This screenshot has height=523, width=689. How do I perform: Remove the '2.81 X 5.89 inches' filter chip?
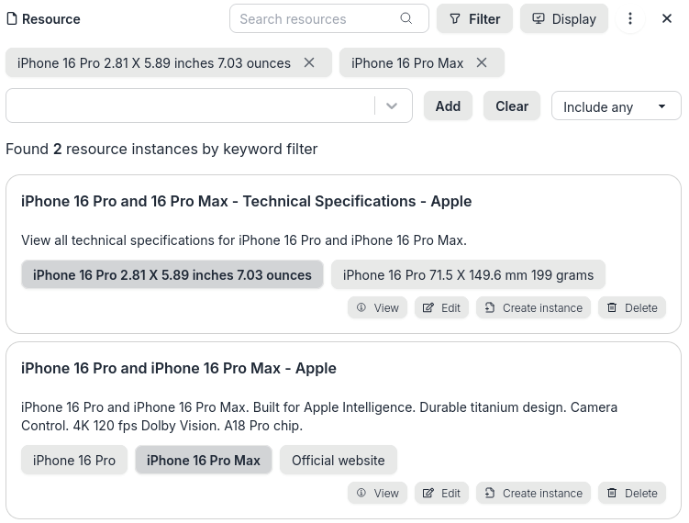(x=309, y=62)
